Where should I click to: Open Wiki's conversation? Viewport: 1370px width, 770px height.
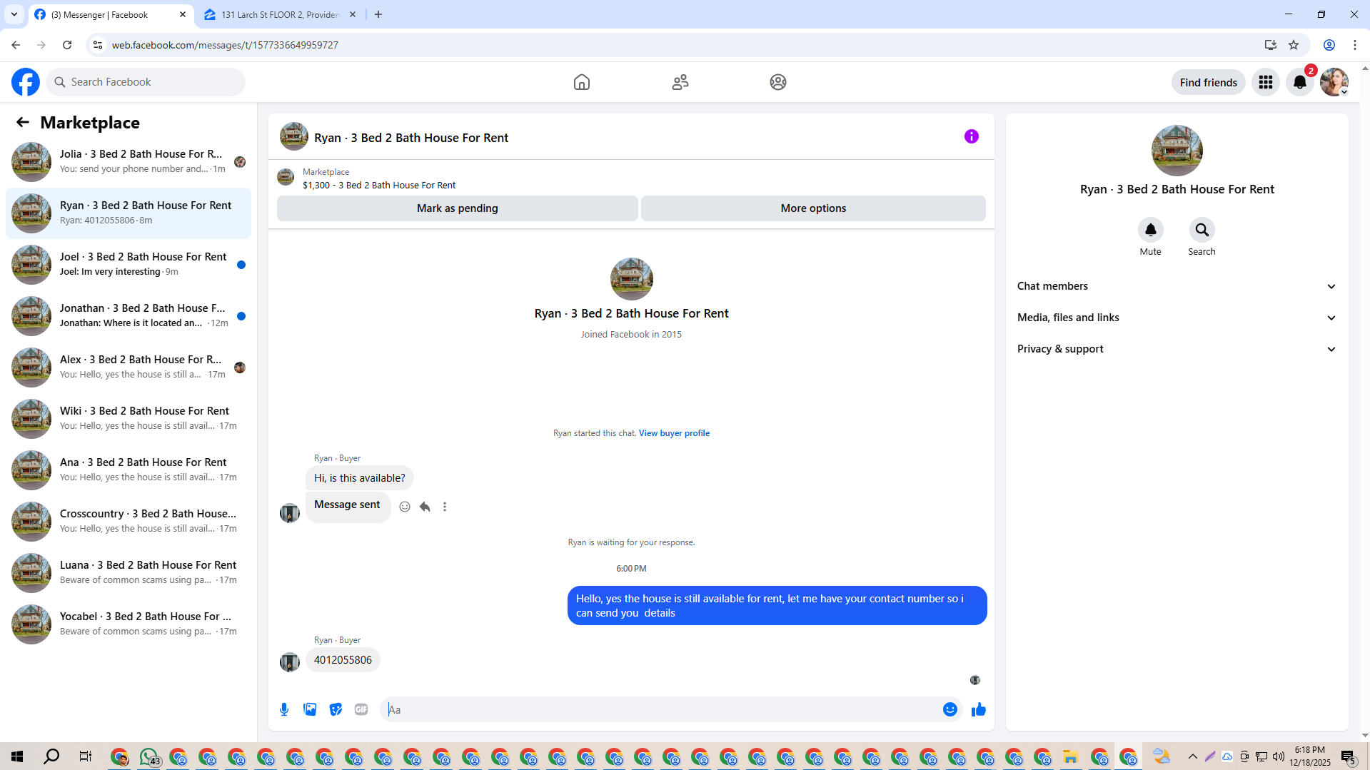(x=129, y=419)
